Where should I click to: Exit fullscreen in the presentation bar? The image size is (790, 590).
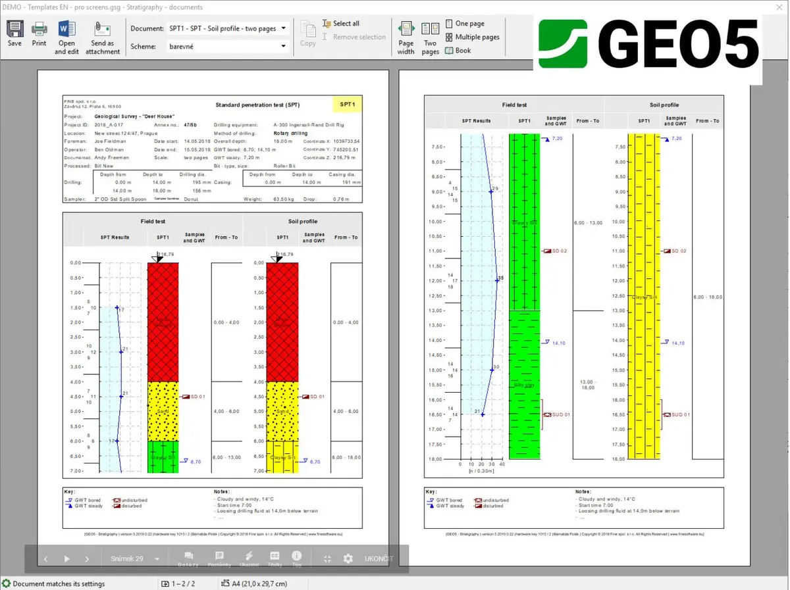click(327, 559)
